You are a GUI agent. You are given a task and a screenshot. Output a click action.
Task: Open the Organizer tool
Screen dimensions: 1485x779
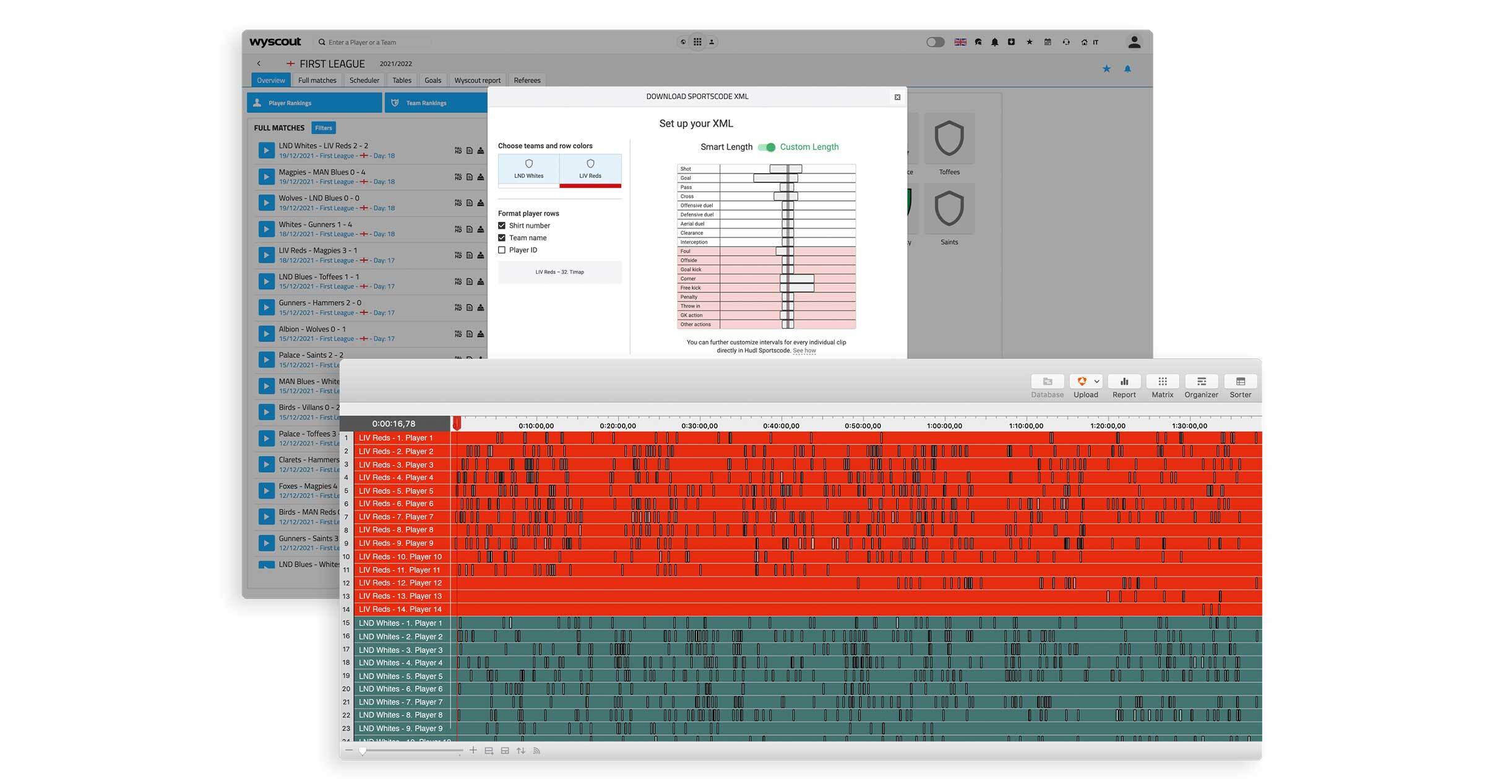coord(1201,381)
